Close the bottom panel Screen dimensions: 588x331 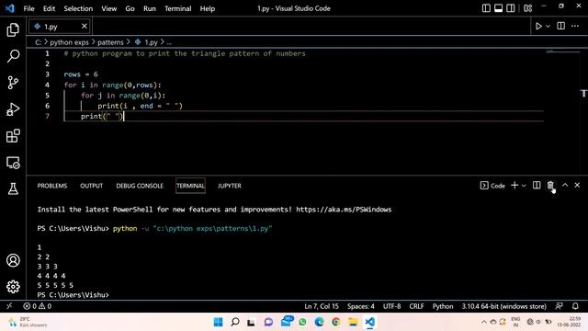point(577,185)
